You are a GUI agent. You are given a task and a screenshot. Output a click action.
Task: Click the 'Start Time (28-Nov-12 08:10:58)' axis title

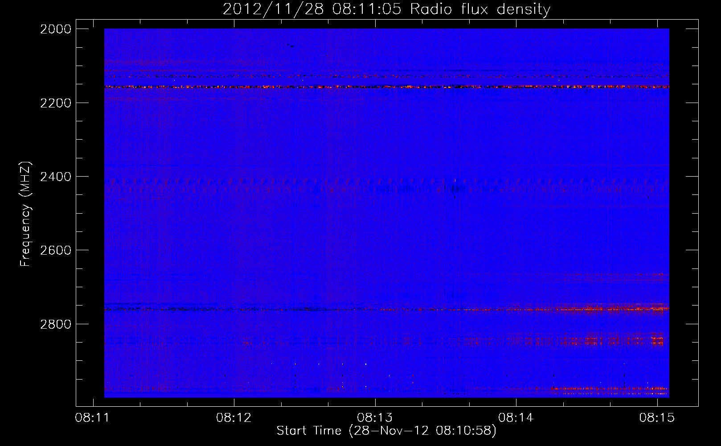pyautogui.click(x=386, y=431)
